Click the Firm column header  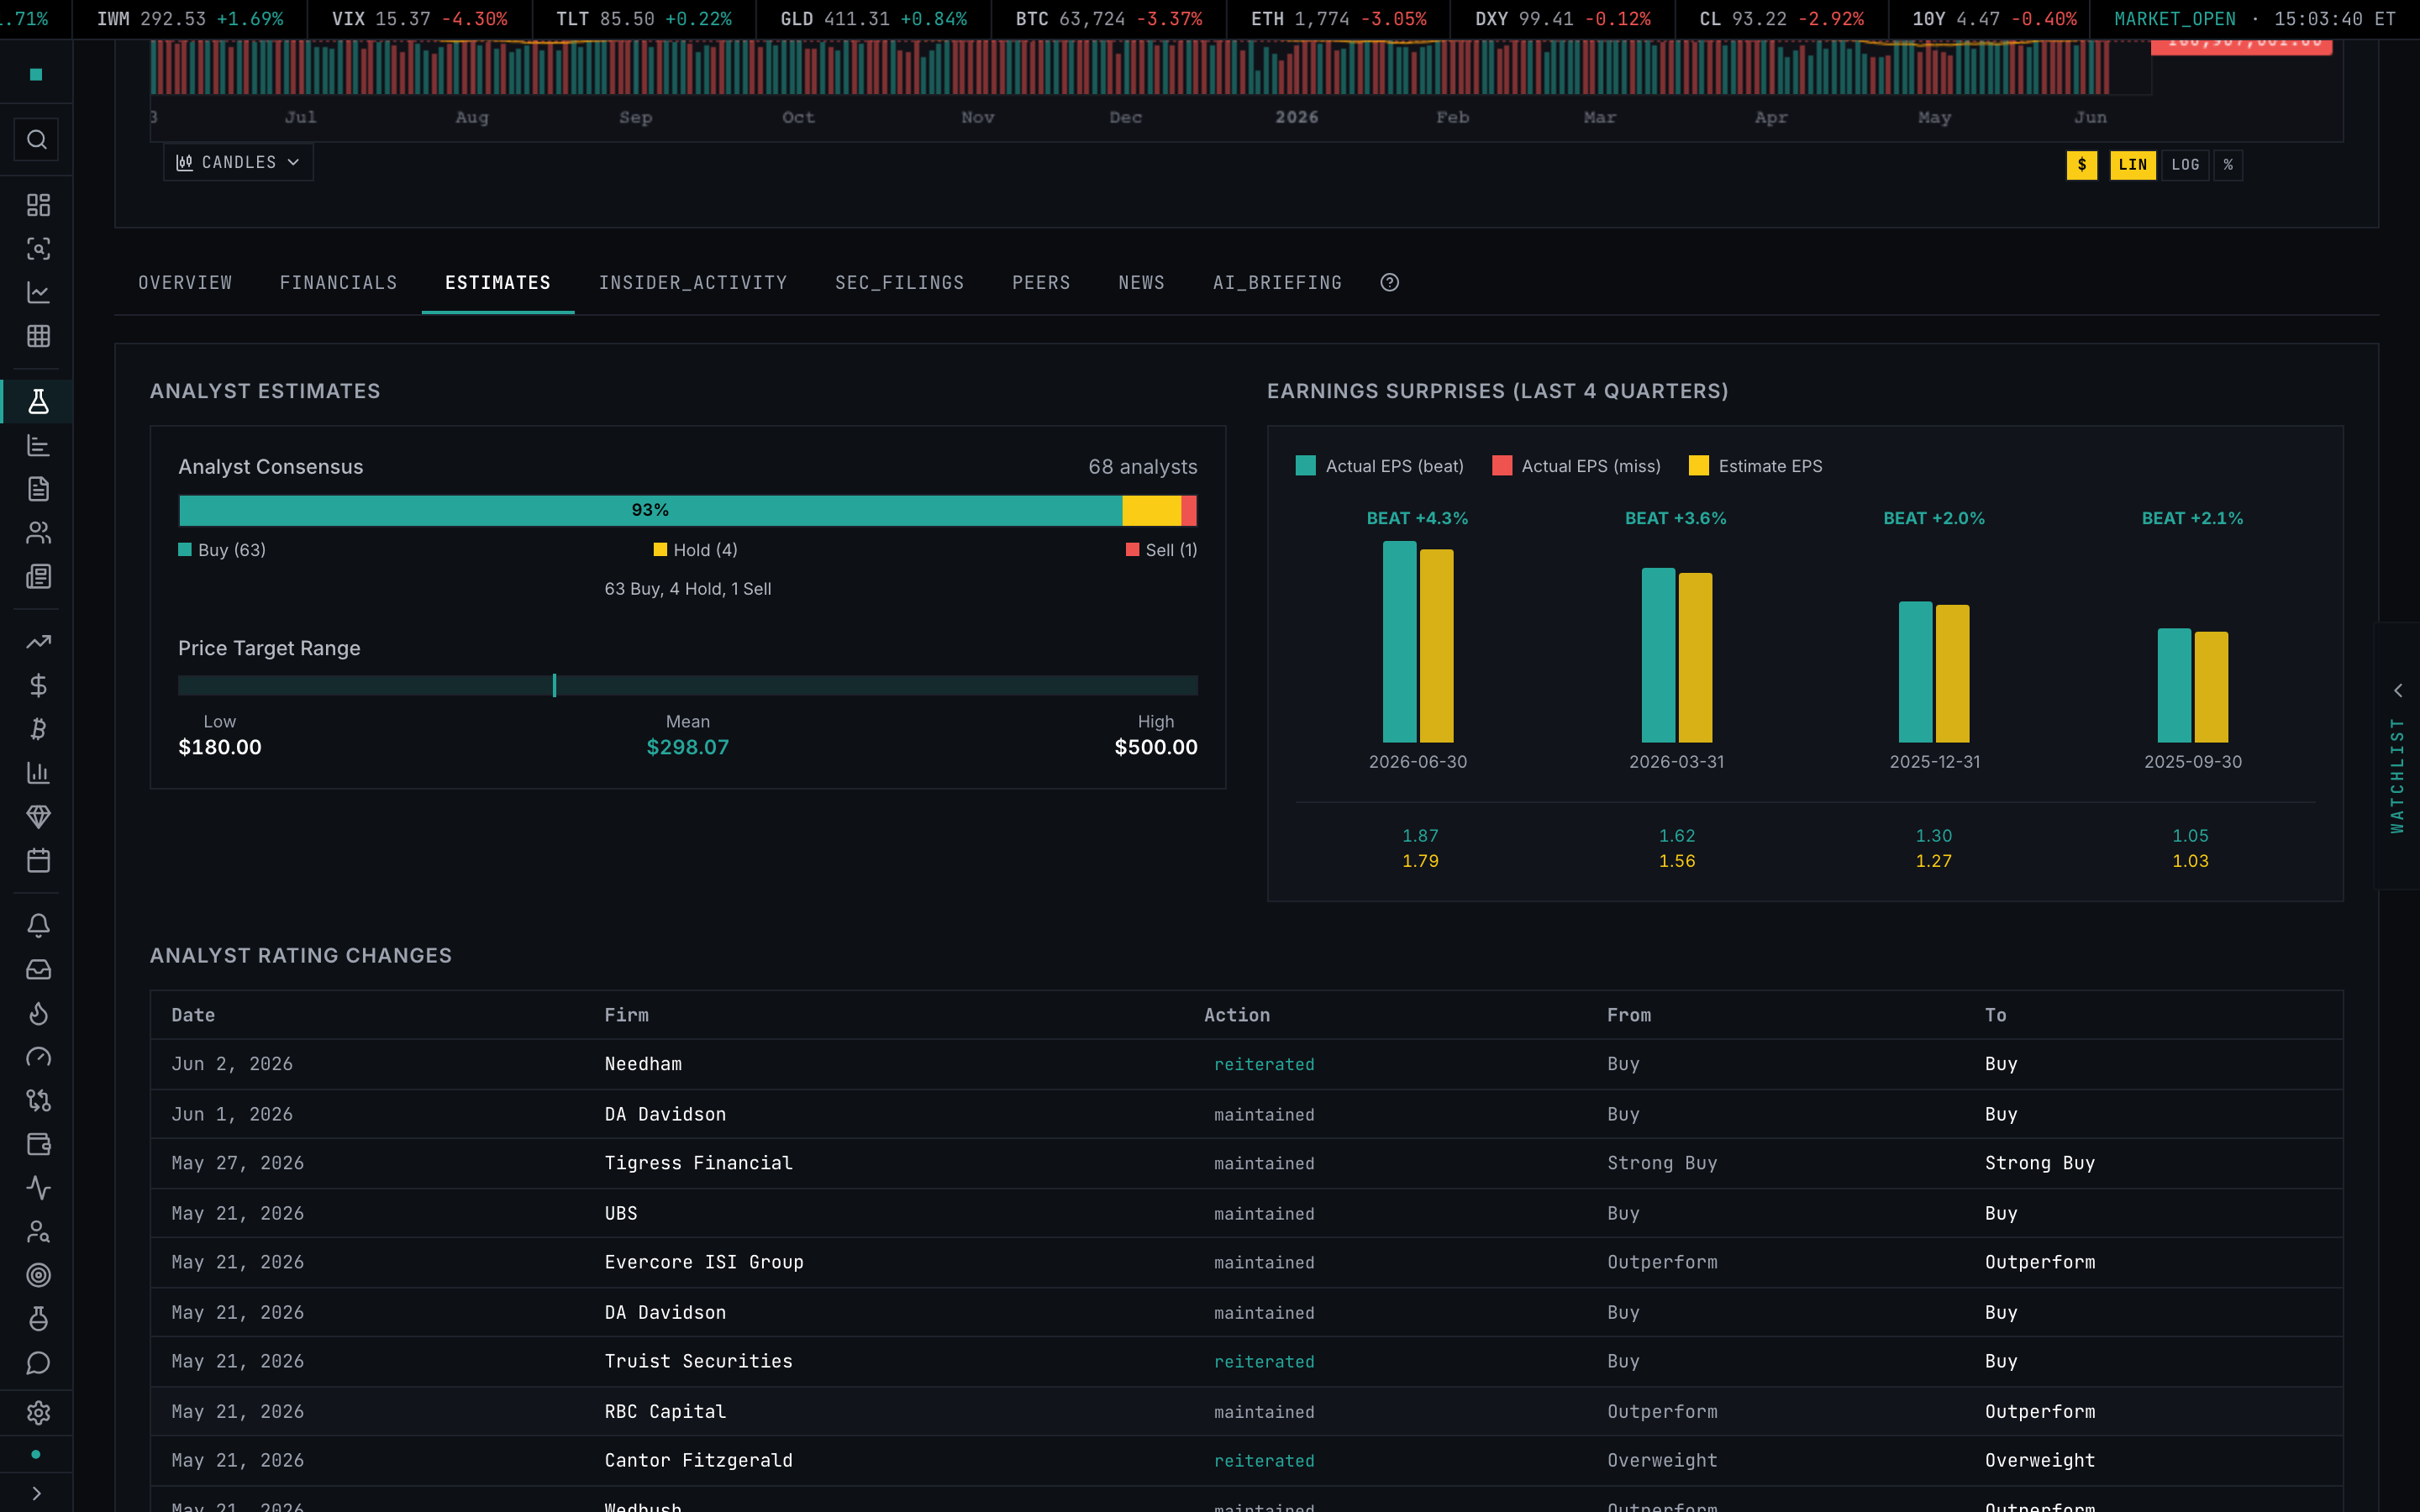click(626, 1015)
